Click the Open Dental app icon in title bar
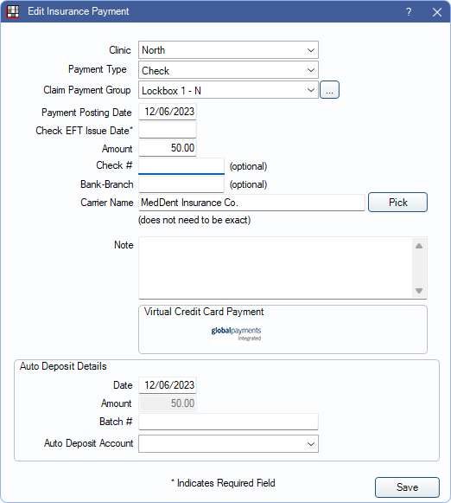The image size is (451, 503). point(13,11)
